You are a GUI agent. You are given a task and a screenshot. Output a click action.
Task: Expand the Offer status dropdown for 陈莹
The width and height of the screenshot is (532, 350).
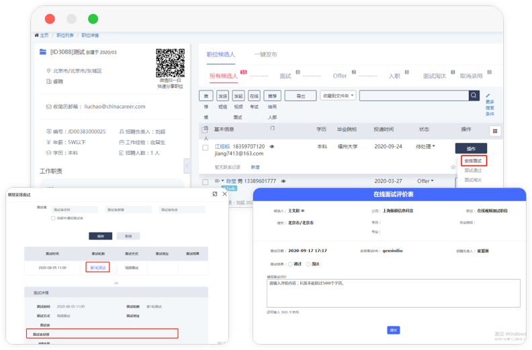tap(426, 181)
